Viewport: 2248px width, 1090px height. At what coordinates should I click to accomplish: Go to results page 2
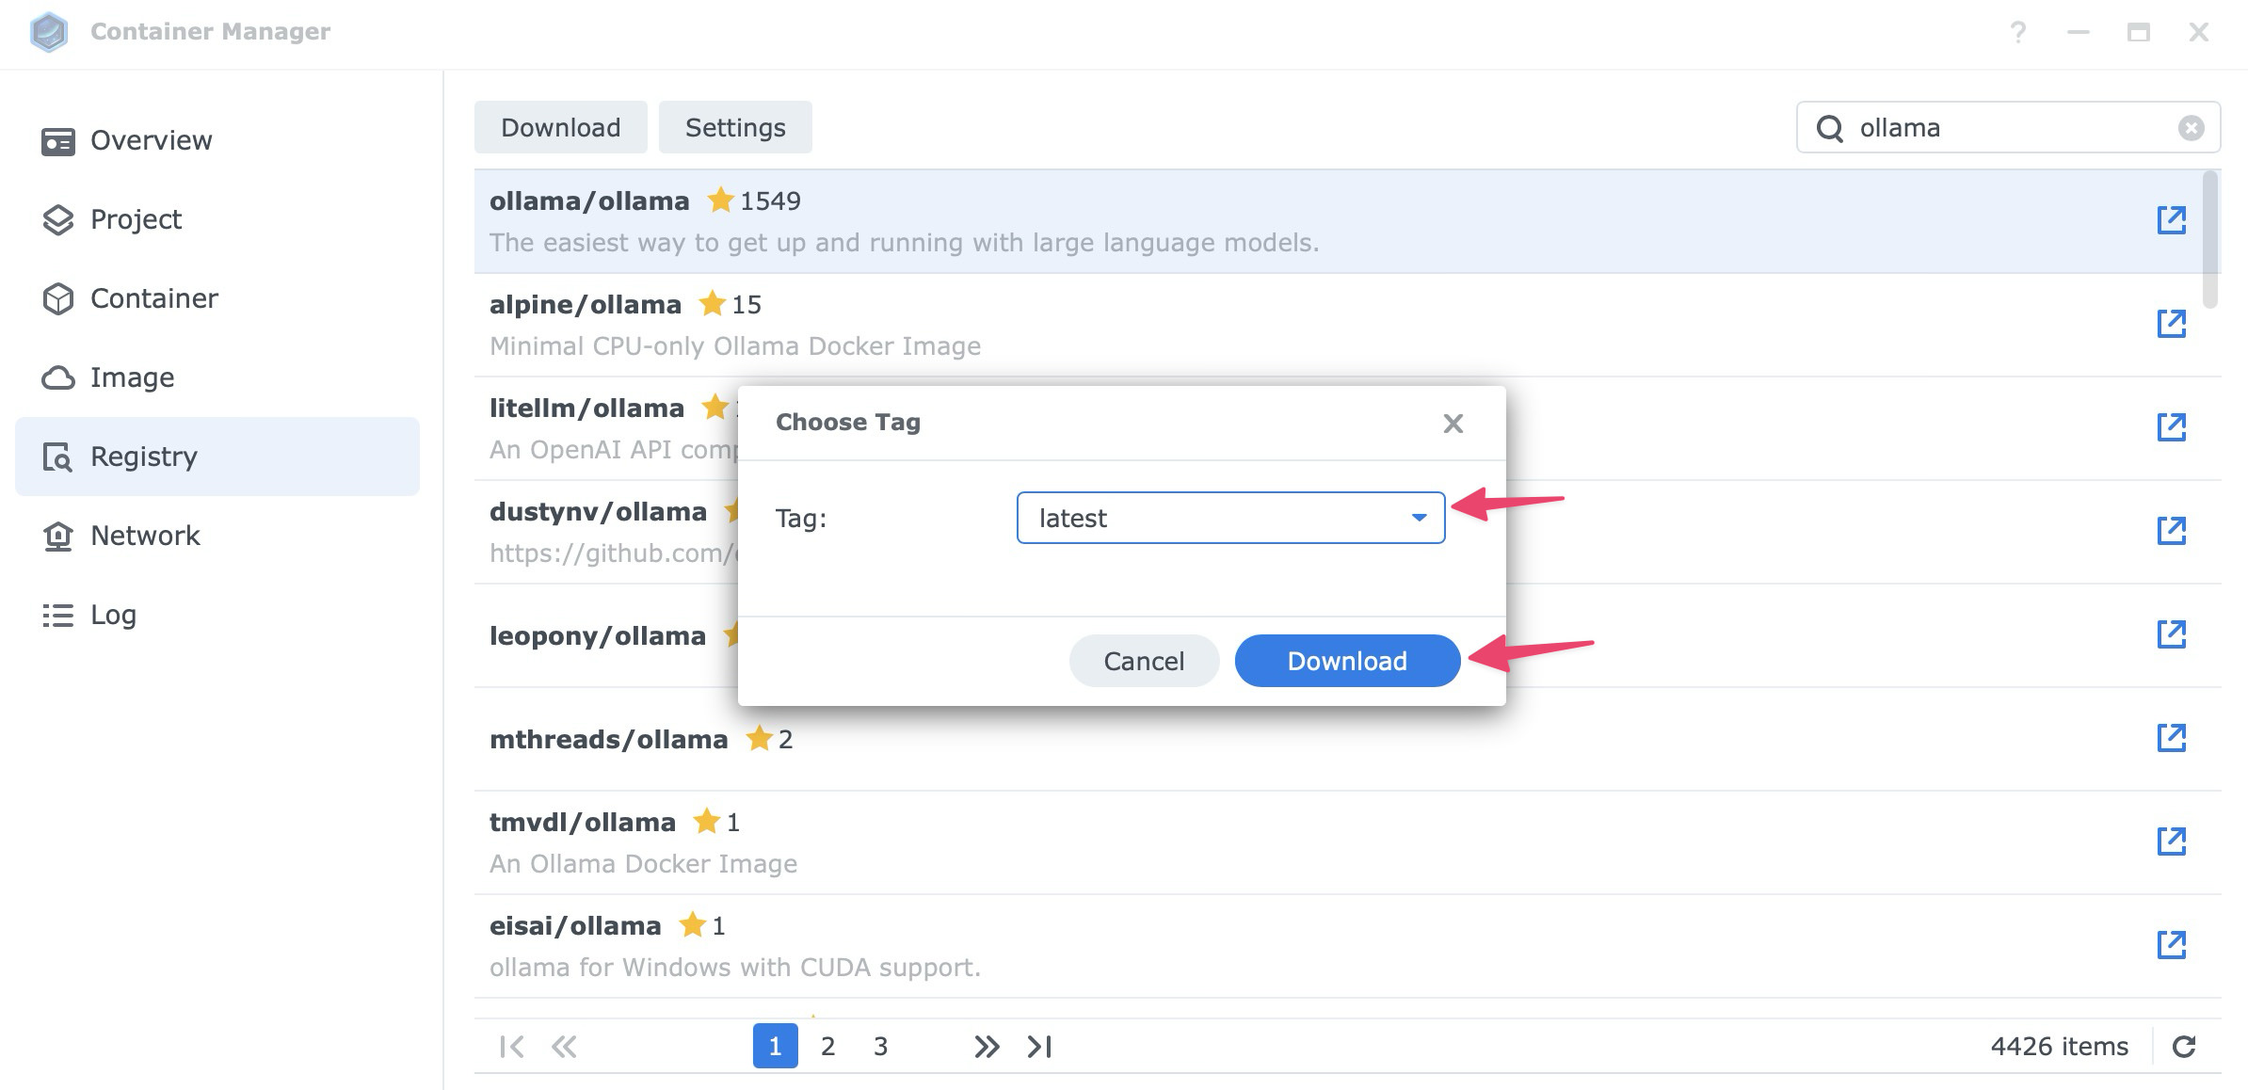pyautogui.click(x=827, y=1045)
